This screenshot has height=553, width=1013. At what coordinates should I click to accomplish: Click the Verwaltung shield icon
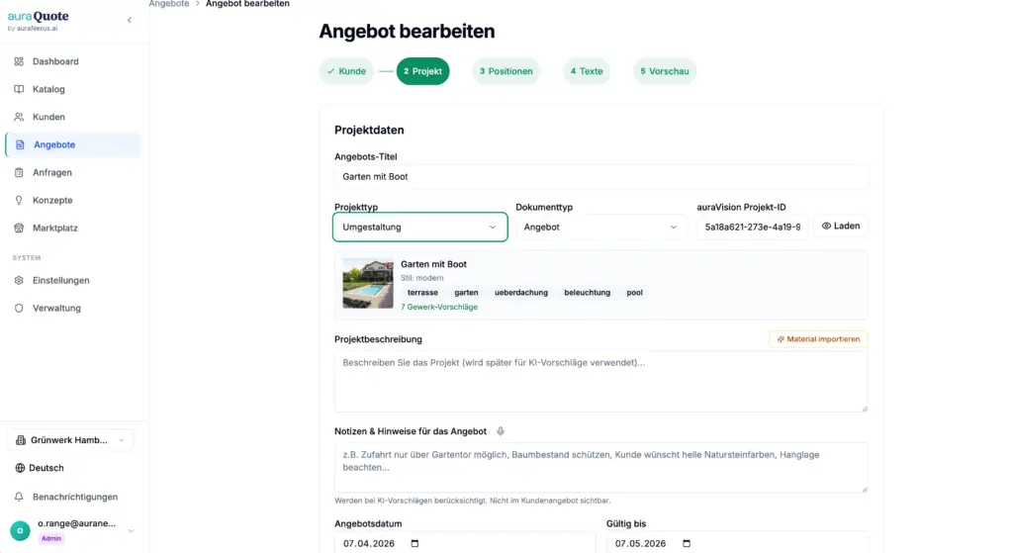click(x=19, y=308)
